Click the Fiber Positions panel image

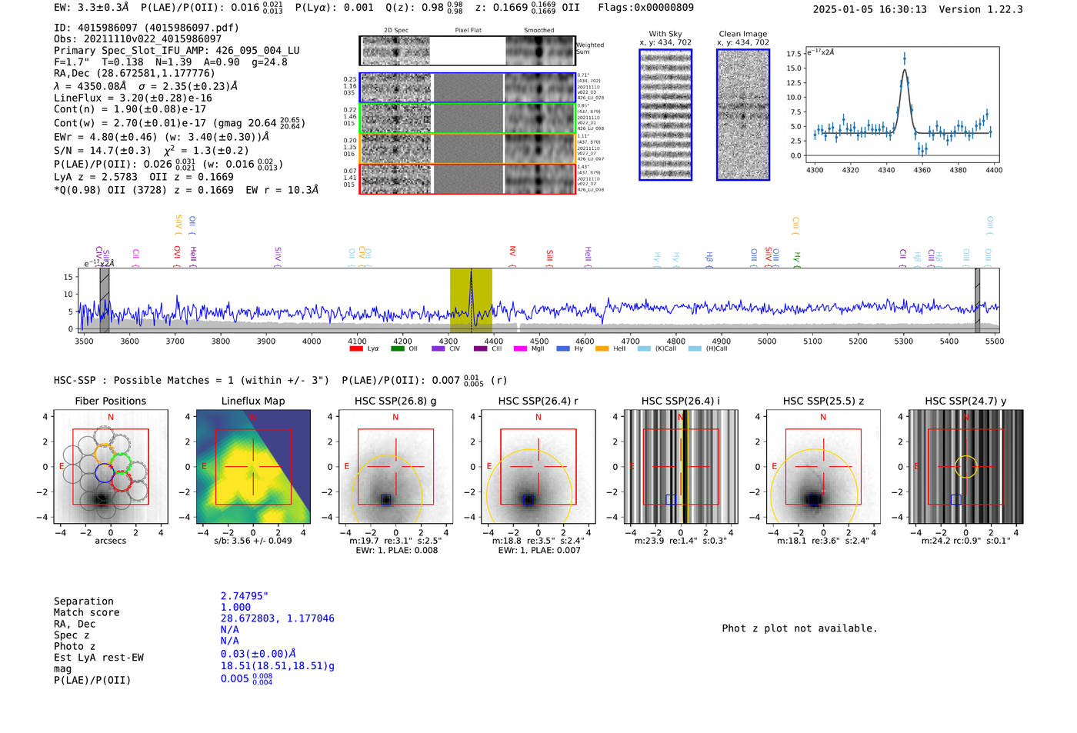pyautogui.click(x=111, y=467)
